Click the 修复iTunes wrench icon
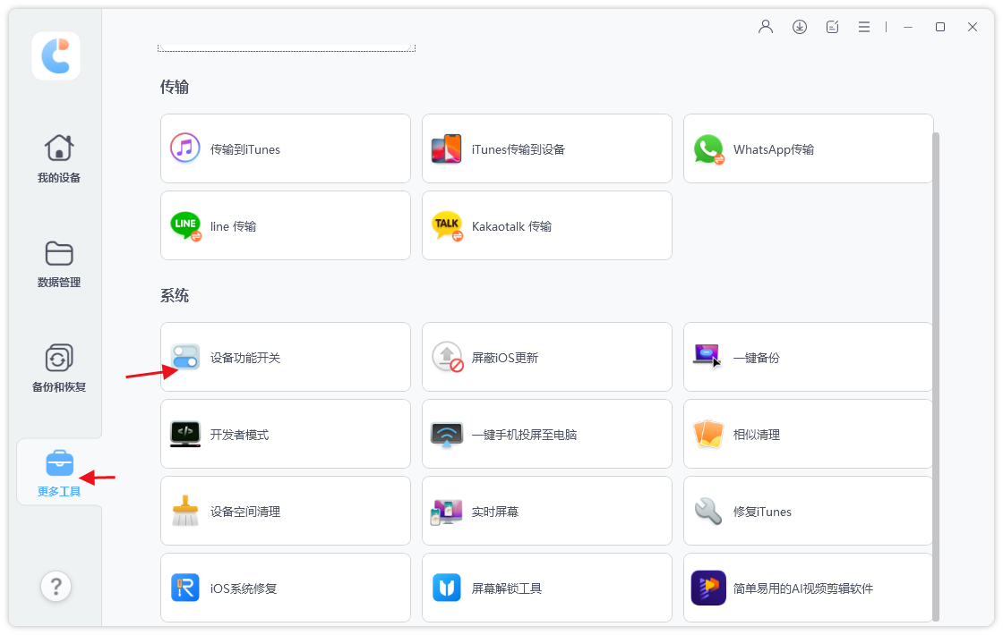The width and height of the screenshot is (1003, 635). (708, 511)
